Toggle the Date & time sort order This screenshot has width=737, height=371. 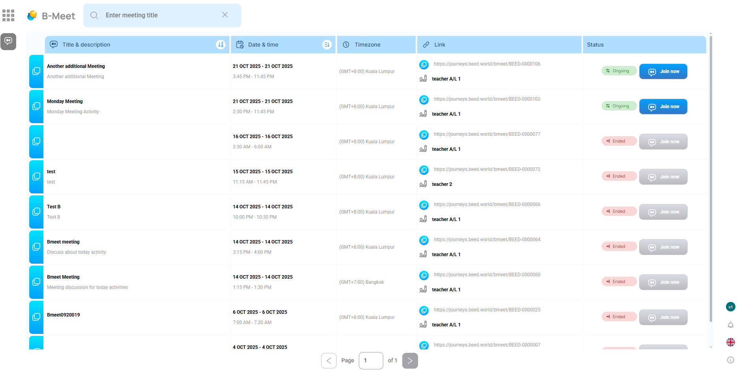(326, 45)
